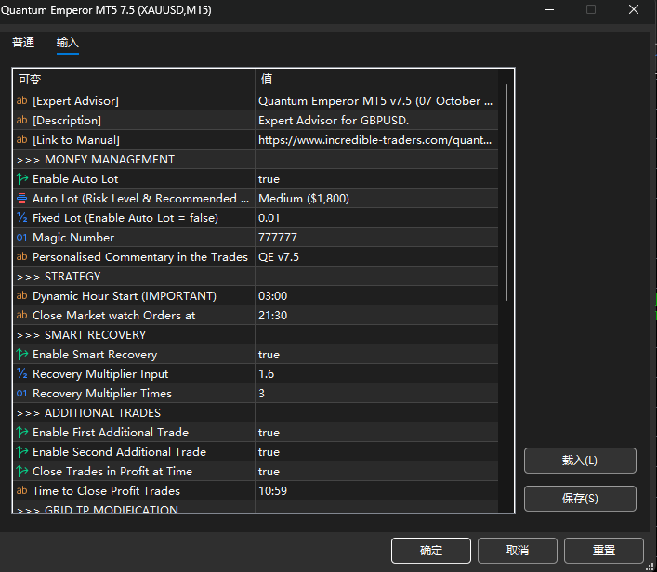Click the ab icon beside Close Market watch Orders

[21, 315]
